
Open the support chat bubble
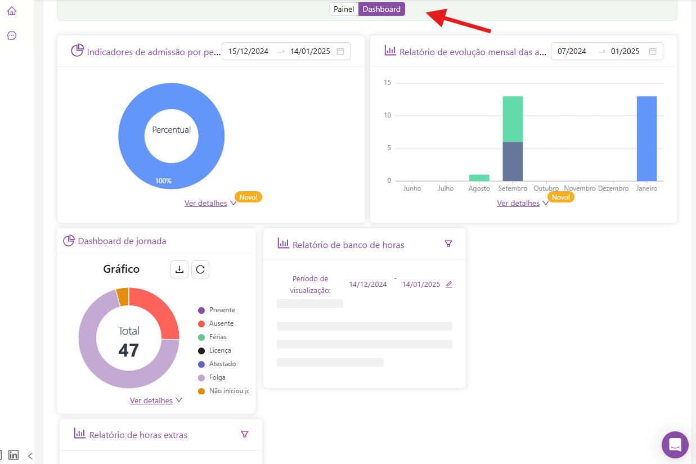coord(675,445)
